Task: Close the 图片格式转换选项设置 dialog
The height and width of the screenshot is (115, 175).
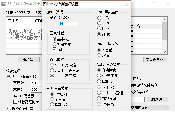Action: 126,4
